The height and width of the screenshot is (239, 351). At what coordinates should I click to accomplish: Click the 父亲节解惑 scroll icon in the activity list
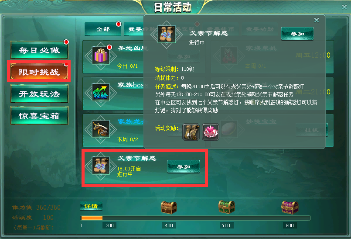click(x=101, y=166)
